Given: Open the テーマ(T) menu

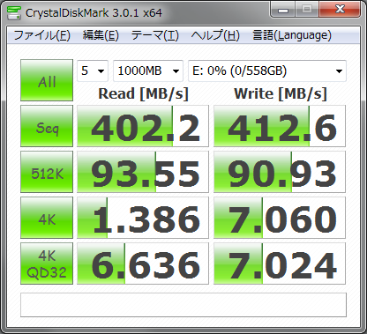Looking at the screenshot, I should pos(155,35).
